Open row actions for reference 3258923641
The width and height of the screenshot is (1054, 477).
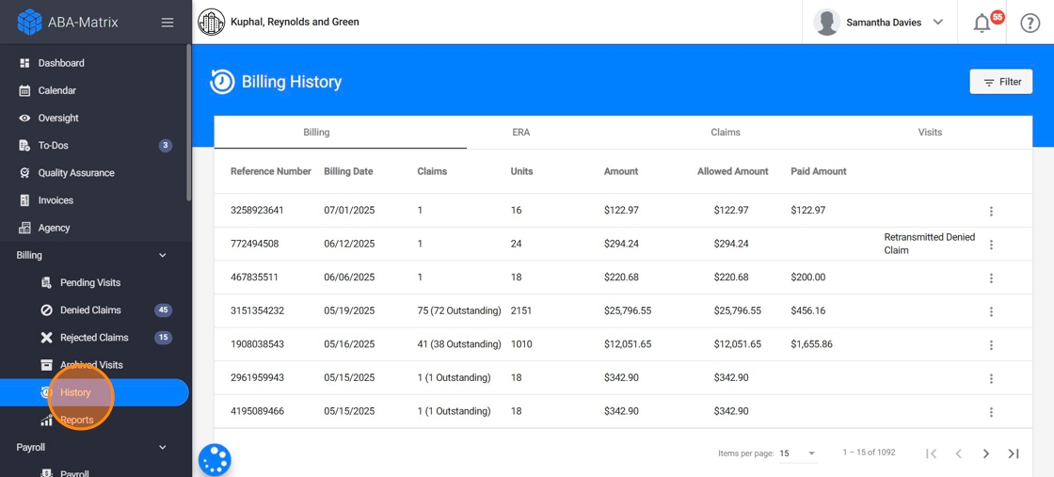click(x=991, y=211)
